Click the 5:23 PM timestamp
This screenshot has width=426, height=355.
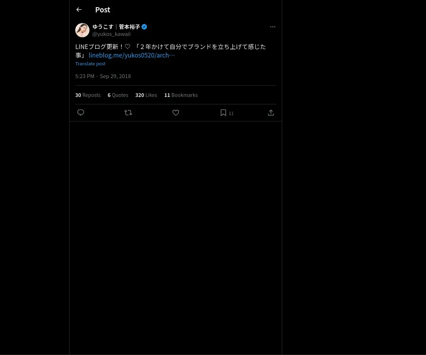85,76
